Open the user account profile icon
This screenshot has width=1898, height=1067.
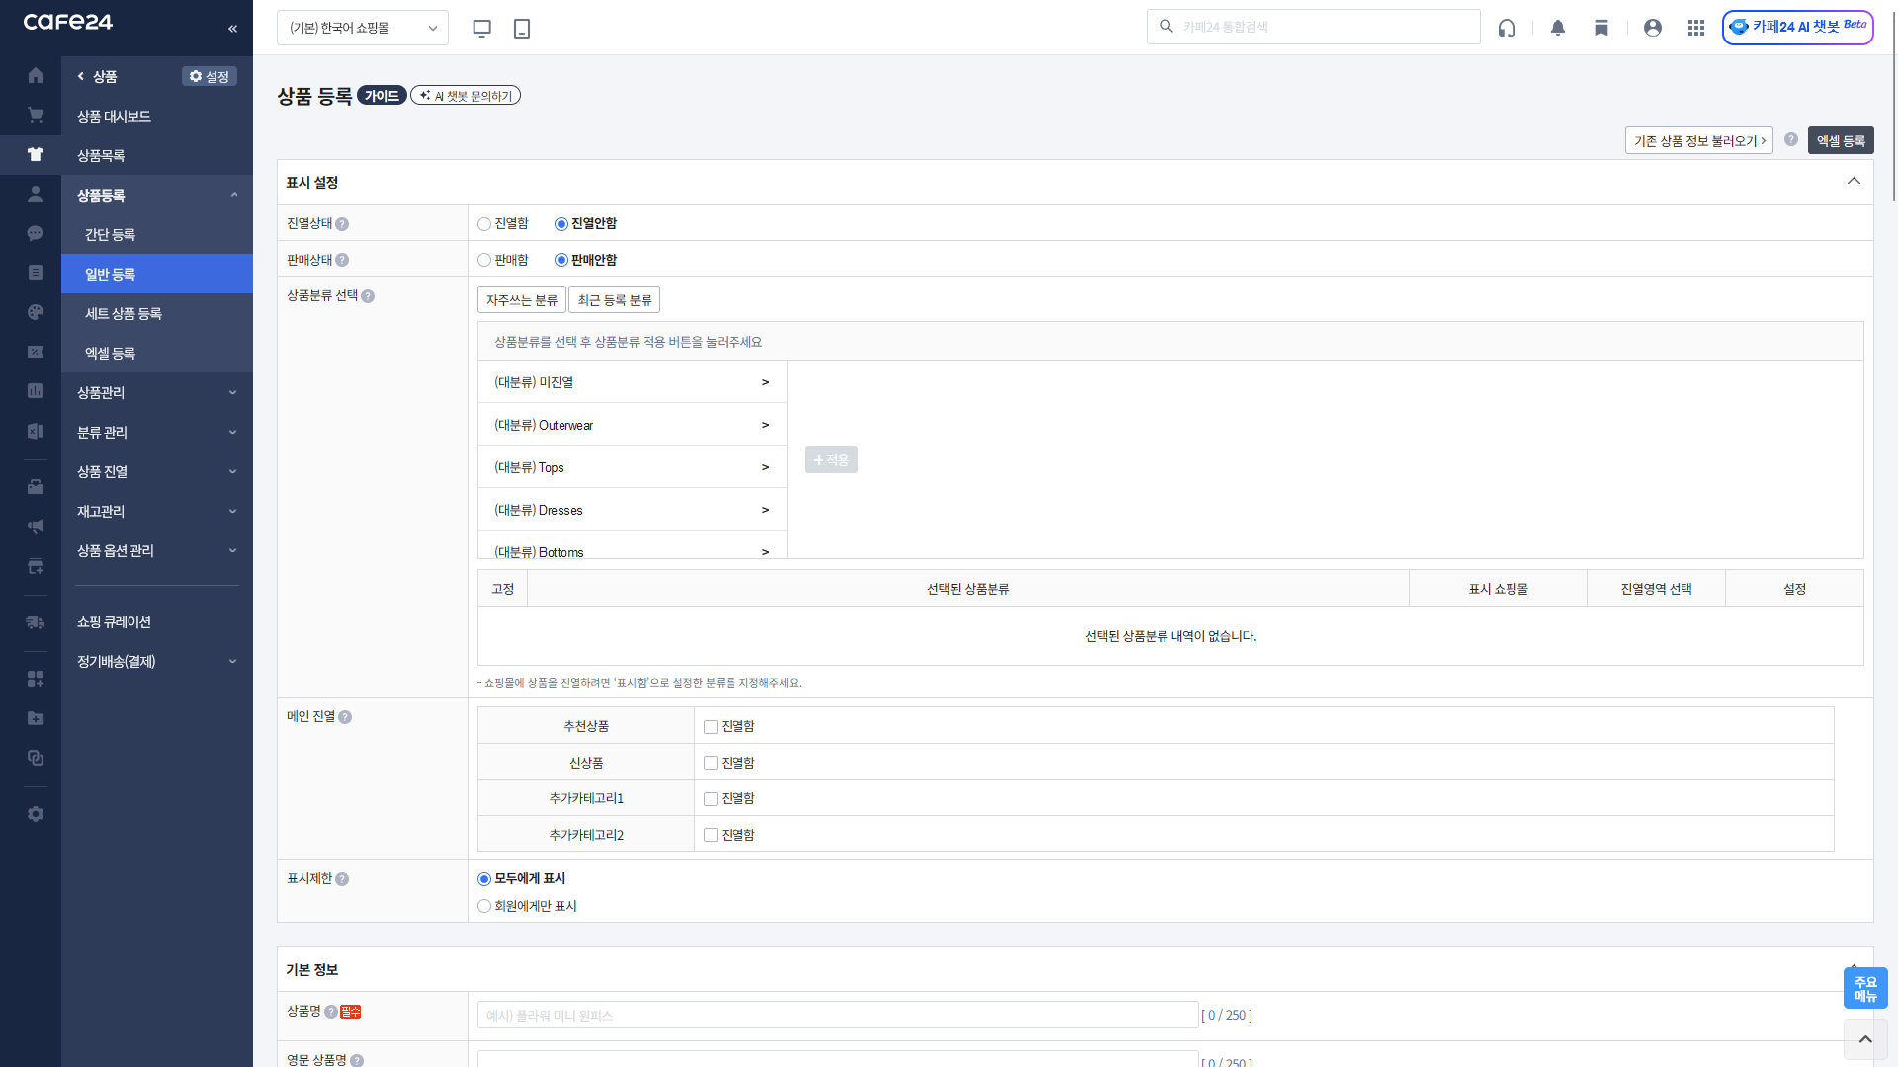click(x=1653, y=28)
